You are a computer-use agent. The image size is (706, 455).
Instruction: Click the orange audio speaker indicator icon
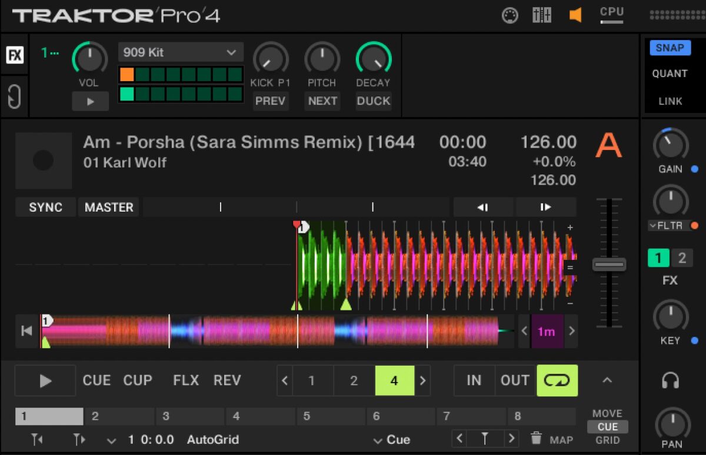coord(575,15)
